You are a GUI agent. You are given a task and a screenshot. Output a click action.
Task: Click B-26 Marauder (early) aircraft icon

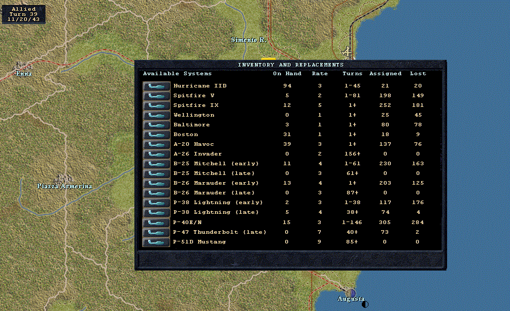click(x=156, y=183)
